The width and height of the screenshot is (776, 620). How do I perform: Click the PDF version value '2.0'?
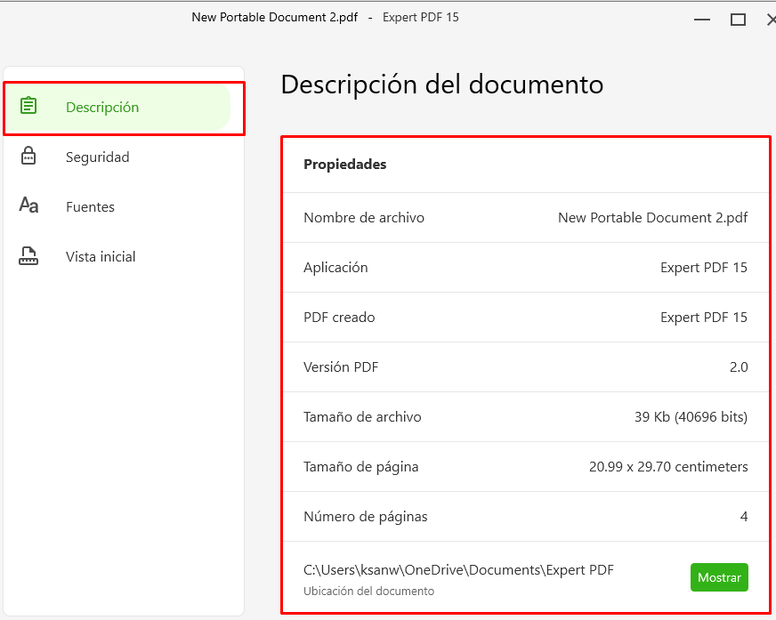[739, 367]
